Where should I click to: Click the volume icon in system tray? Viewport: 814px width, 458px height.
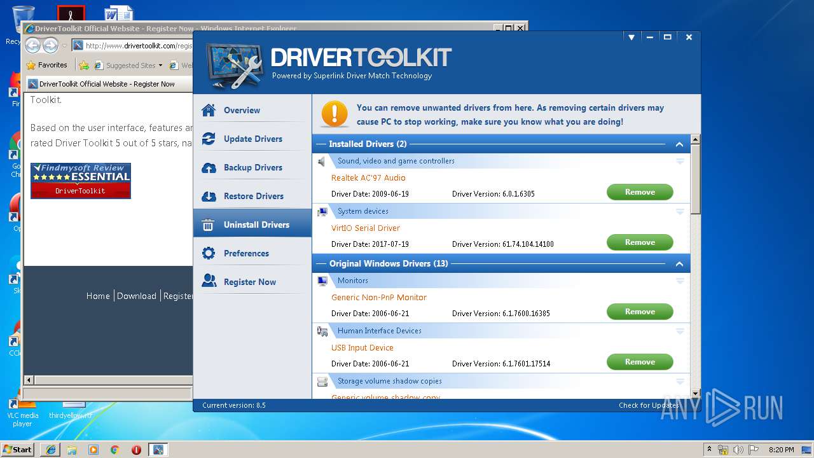[x=738, y=450]
